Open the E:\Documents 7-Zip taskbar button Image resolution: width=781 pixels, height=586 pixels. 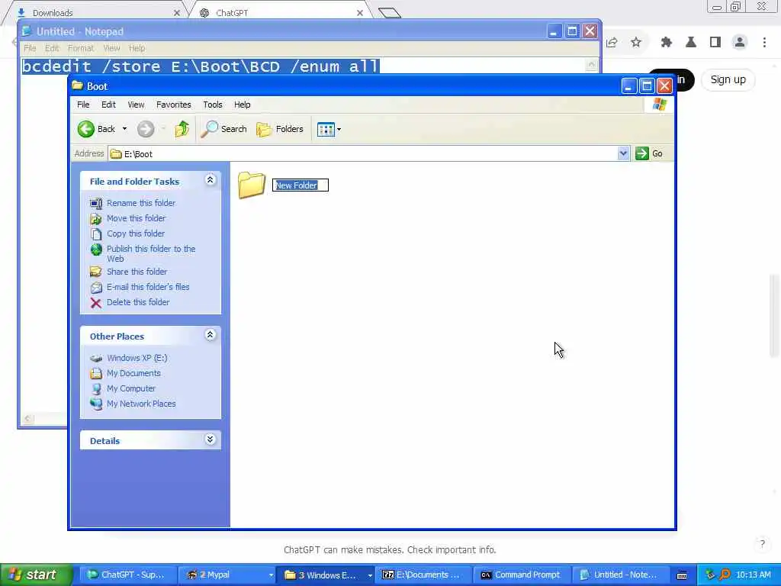[423, 575]
